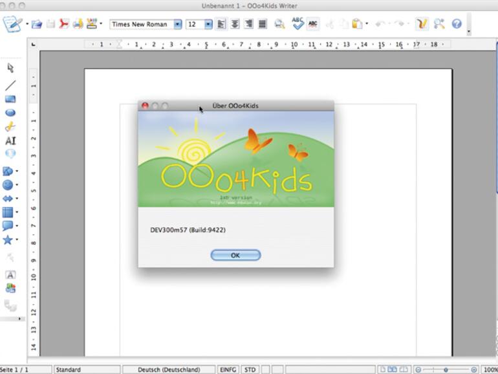Screen dimensions: 498x374
Task: Click the Cut scissors icon
Action: 330,24
